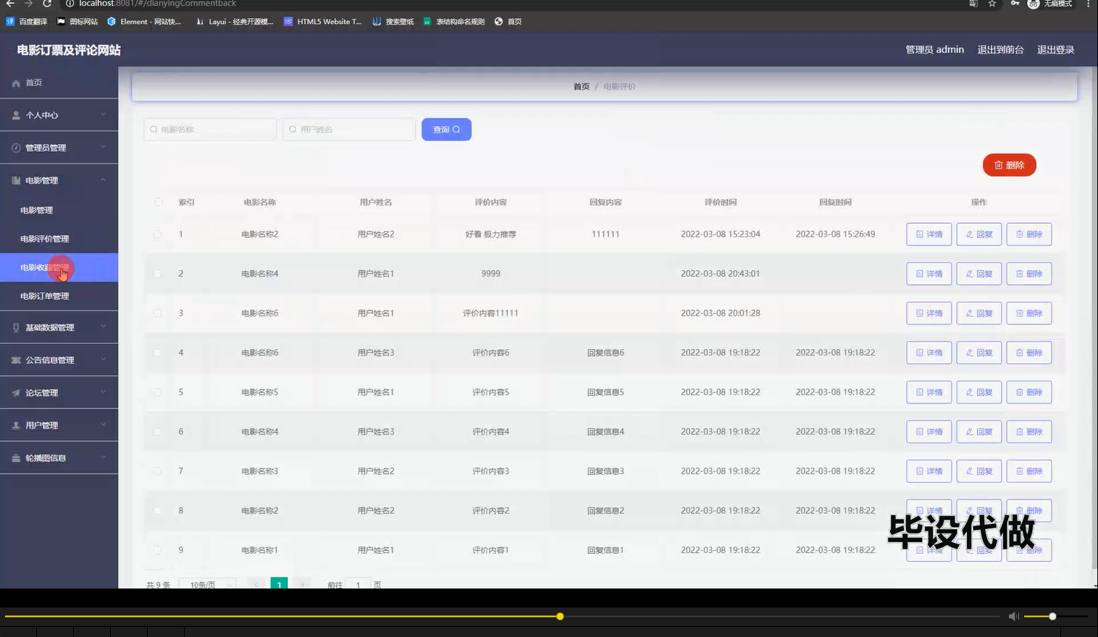This screenshot has width=1098, height=637.
Task: Collapse the 电影管理 menu arrow
Action: click(x=104, y=180)
